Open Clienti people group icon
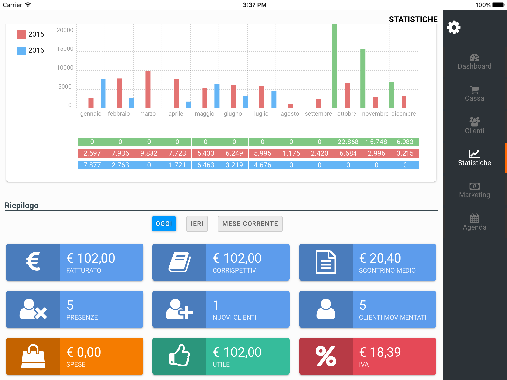Screen dimensions: 507x380 pos(474,122)
